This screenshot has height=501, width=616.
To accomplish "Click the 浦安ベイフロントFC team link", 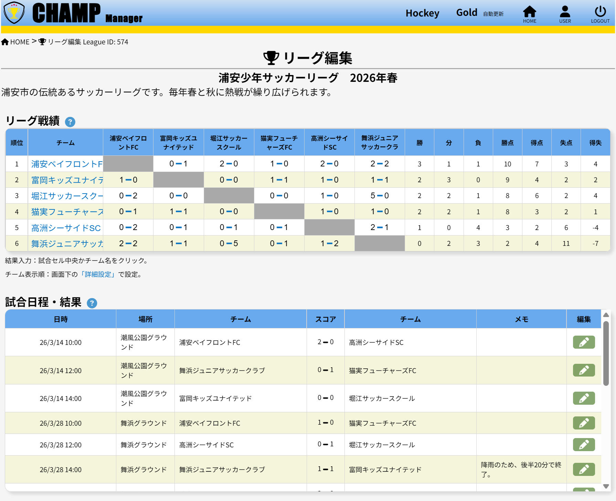I will tap(66, 164).
